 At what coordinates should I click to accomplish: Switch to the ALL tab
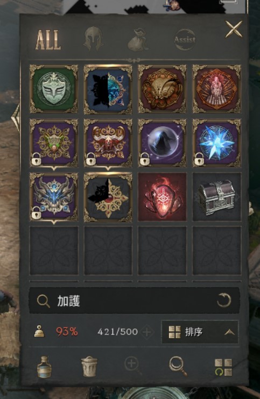pos(48,40)
